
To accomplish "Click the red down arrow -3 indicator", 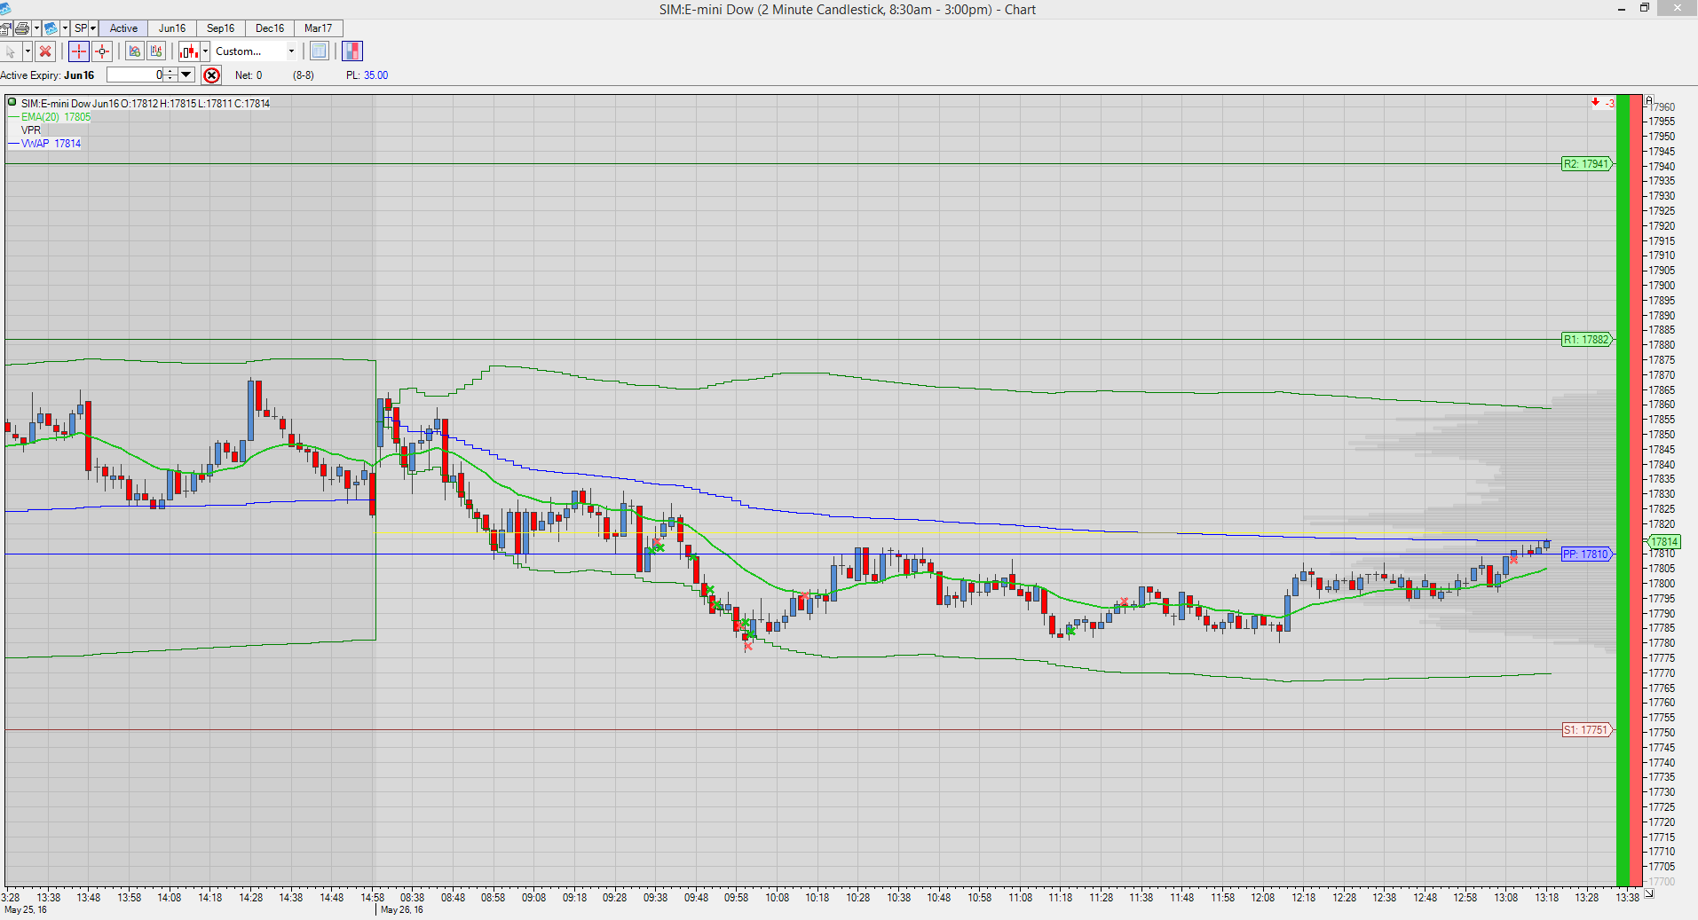I will tap(1603, 103).
